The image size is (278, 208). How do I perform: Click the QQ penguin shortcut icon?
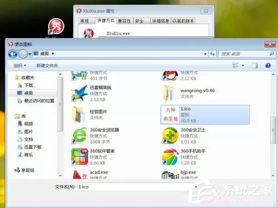[170, 76]
